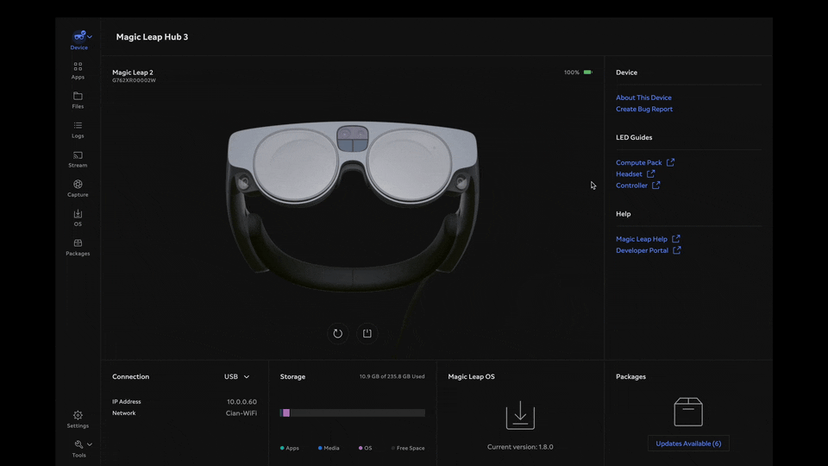
Task: Open the Apps section
Action: [78, 70]
